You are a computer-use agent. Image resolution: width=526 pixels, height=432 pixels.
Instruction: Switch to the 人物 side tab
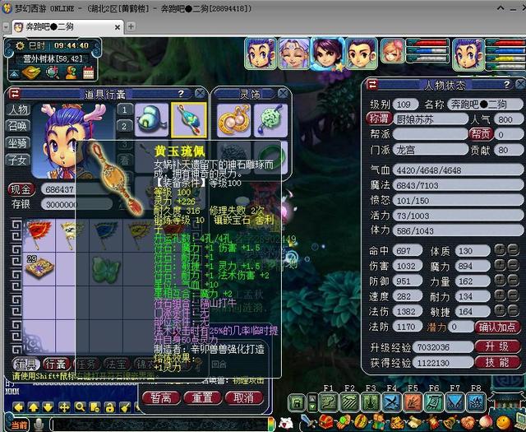(x=18, y=109)
